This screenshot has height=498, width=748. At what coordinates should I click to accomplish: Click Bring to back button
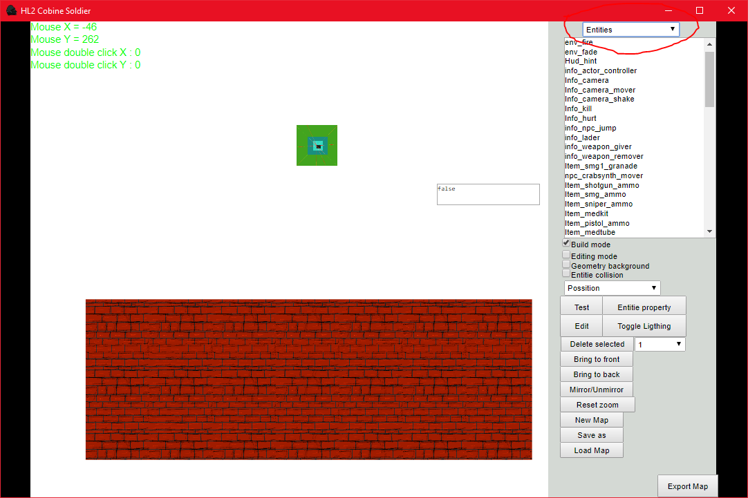coord(597,374)
